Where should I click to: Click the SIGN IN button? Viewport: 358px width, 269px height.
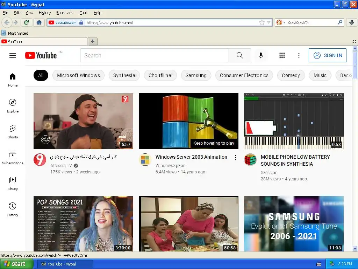[x=327, y=55]
